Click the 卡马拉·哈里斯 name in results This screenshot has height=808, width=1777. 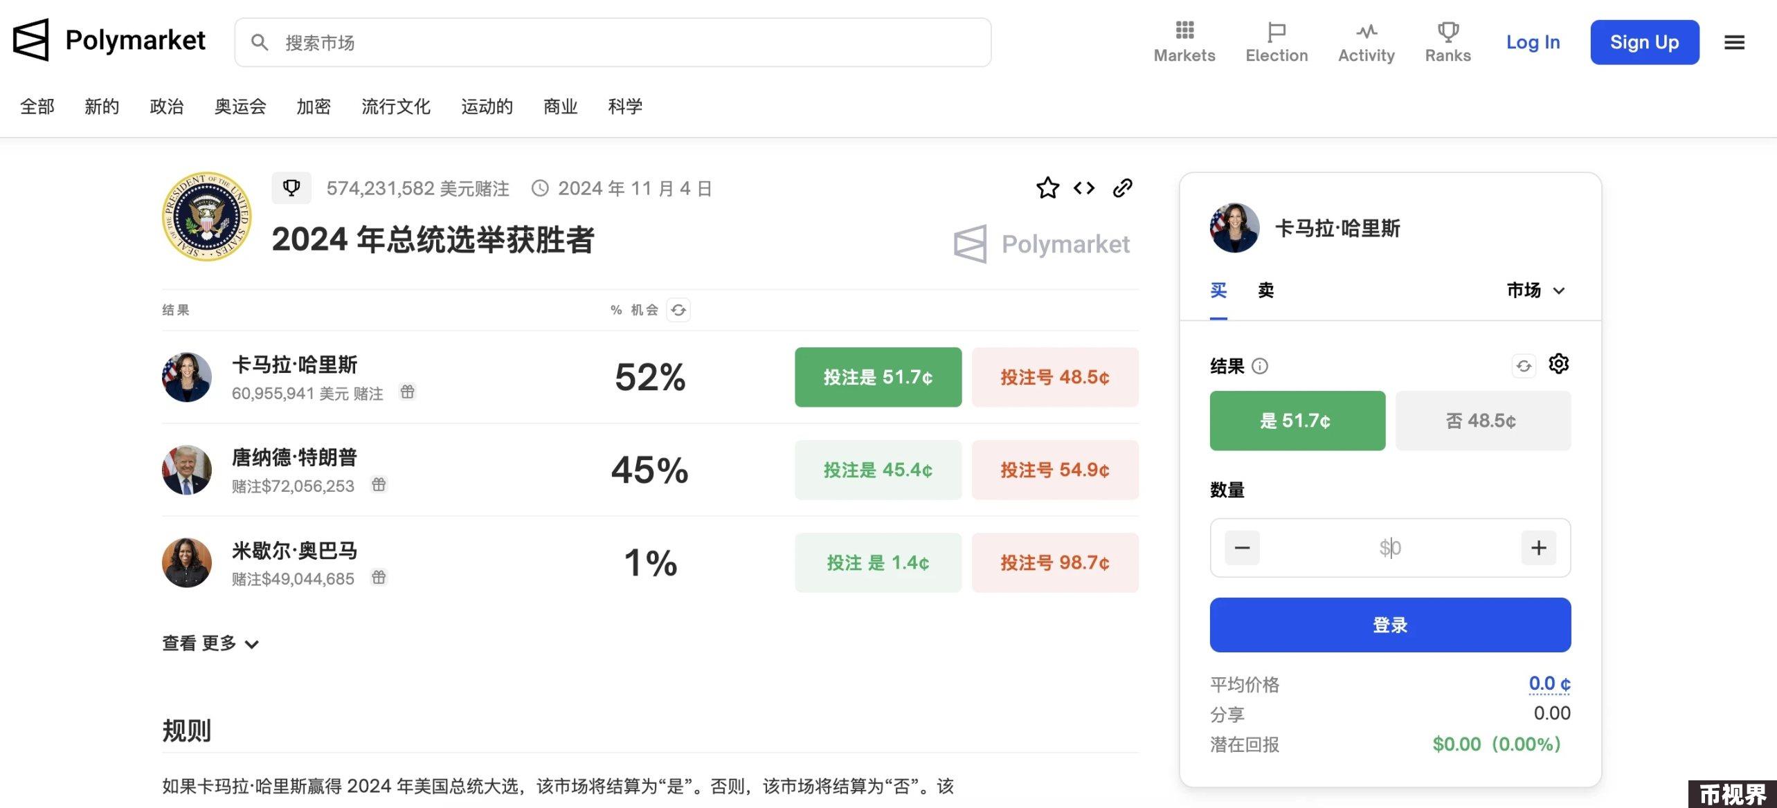tap(294, 365)
